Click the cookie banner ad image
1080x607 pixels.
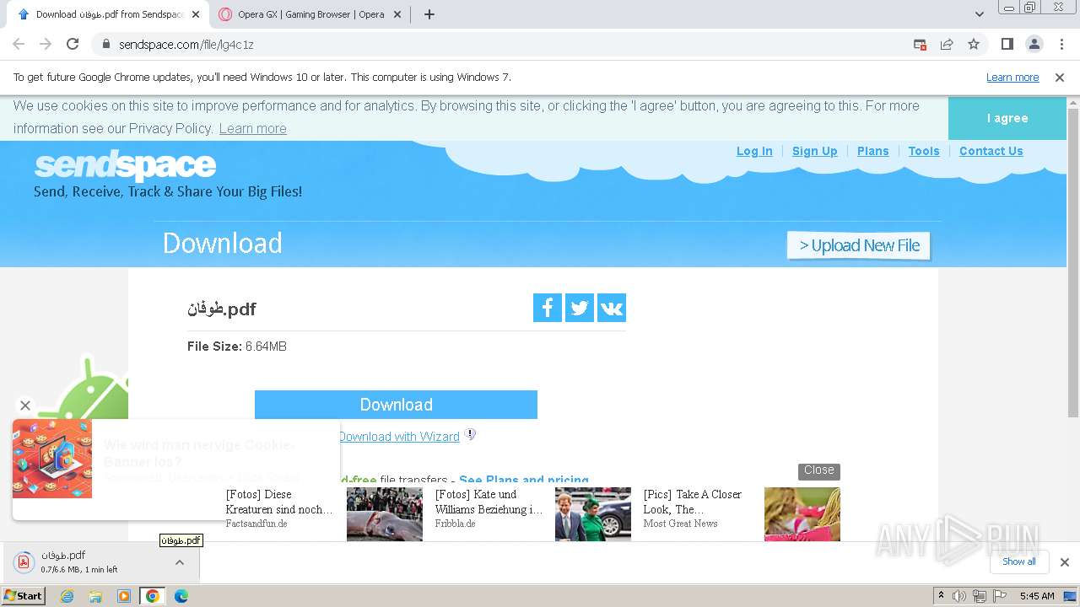coord(52,459)
